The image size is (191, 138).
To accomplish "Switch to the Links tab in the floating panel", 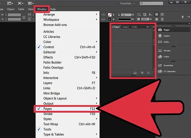I will 134,27.
